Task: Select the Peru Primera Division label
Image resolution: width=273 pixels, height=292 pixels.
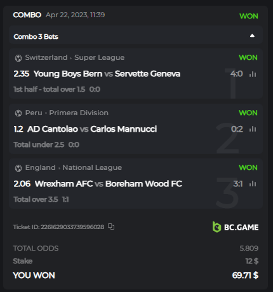Action: (x=67, y=113)
